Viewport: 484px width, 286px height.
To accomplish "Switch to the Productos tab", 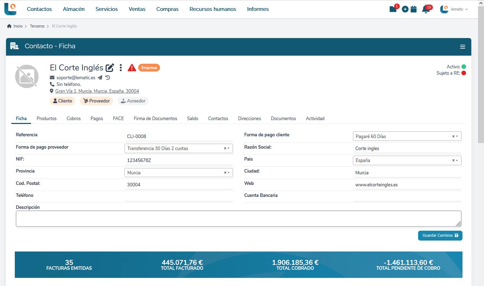I will [47, 118].
